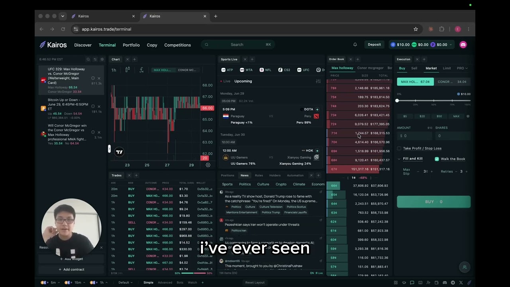This screenshot has height=287, width=510.
Task: Open the PRO order type dropdown
Action: (x=462, y=68)
